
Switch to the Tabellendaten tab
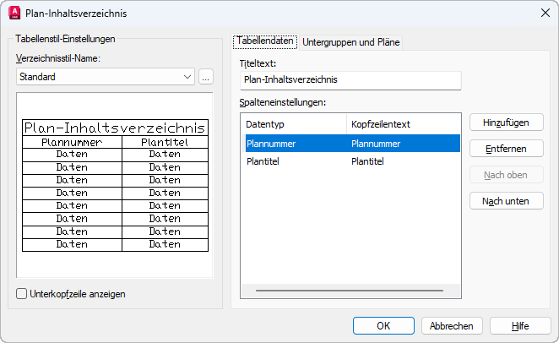tap(265, 41)
